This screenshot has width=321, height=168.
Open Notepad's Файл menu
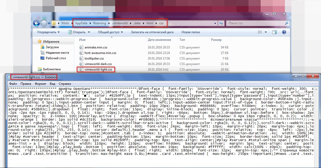click(13, 84)
